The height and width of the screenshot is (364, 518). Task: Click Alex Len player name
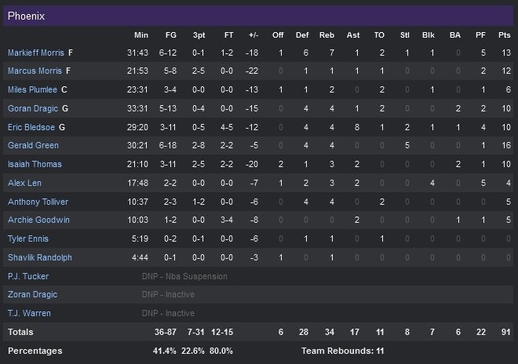point(22,183)
